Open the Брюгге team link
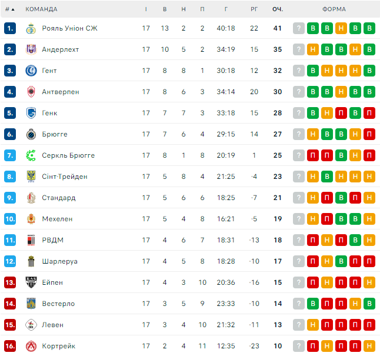The width and height of the screenshot is (380, 356). [x=55, y=134]
